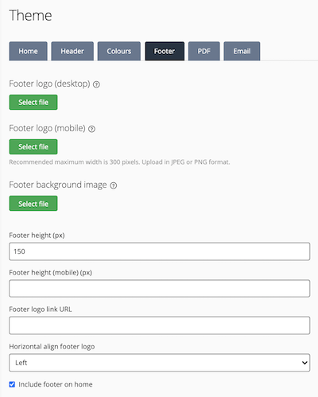Select file for Footer logo (desktop)
The height and width of the screenshot is (397, 318).
[x=33, y=102]
